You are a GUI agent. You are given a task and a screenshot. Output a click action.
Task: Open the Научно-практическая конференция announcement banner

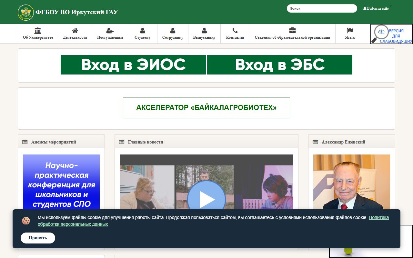pos(61,182)
